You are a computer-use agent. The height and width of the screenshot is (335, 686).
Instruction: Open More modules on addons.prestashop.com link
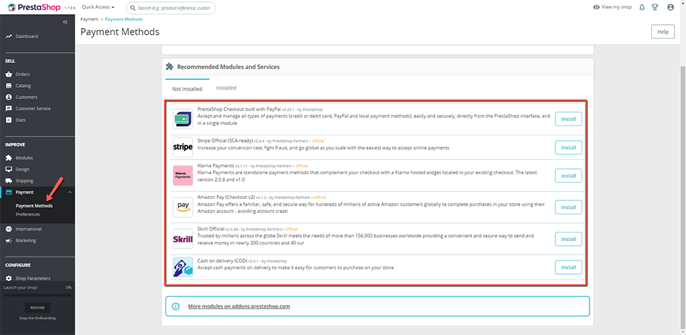coord(239,306)
